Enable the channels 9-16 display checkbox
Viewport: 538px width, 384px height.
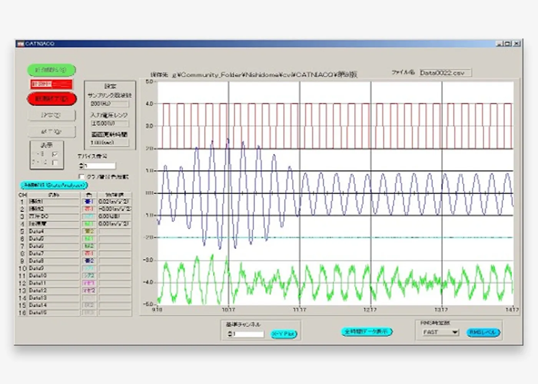click(55, 163)
